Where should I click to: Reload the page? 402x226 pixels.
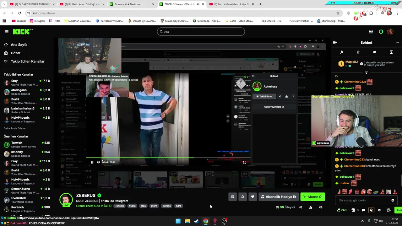[19, 13]
